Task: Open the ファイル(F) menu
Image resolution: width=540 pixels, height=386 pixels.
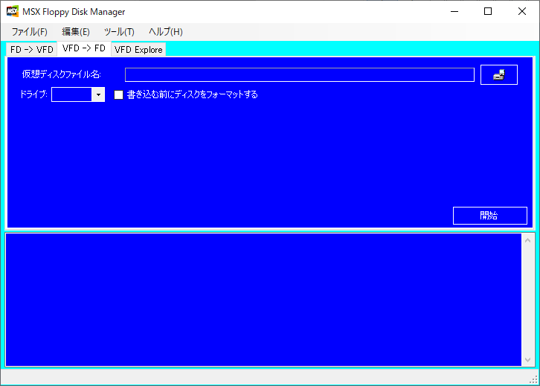Action: pyautogui.click(x=29, y=31)
